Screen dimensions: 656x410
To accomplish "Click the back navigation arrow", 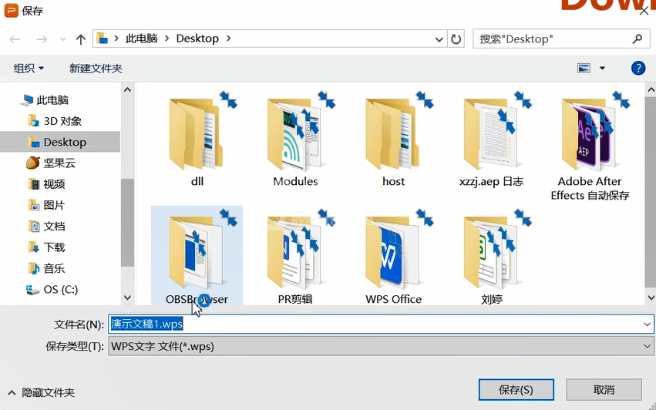I will [x=15, y=39].
